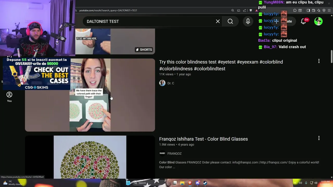333x187 pixels.
Task: Click the address bar URL
Action: pyautogui.click(x=108, y=10)
